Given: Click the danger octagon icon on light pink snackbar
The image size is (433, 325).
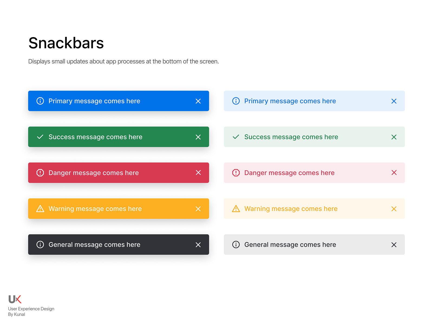Looking at the screenshot, I should point(236,173).
